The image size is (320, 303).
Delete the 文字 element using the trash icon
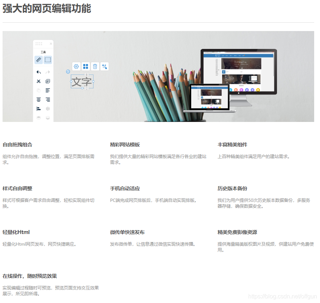click(95, 66)
